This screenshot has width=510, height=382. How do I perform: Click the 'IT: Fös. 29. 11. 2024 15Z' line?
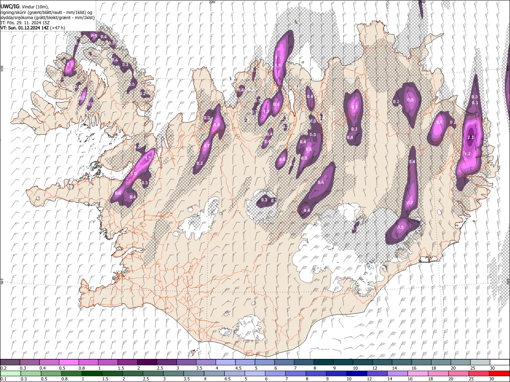click(25, 23)
